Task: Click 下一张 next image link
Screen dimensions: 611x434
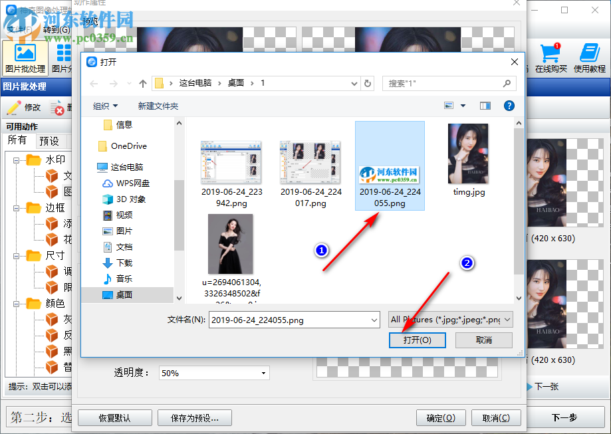Action: point(547,386)
